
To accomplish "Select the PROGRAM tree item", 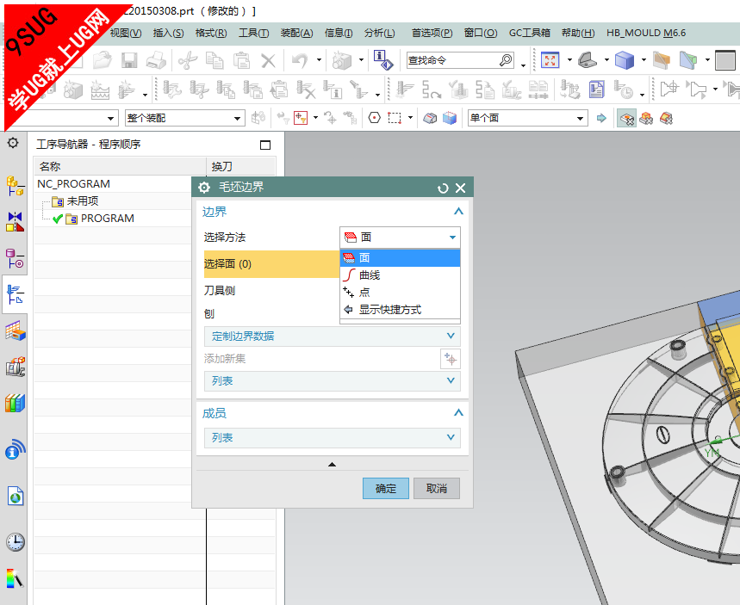I will [107, 219].
